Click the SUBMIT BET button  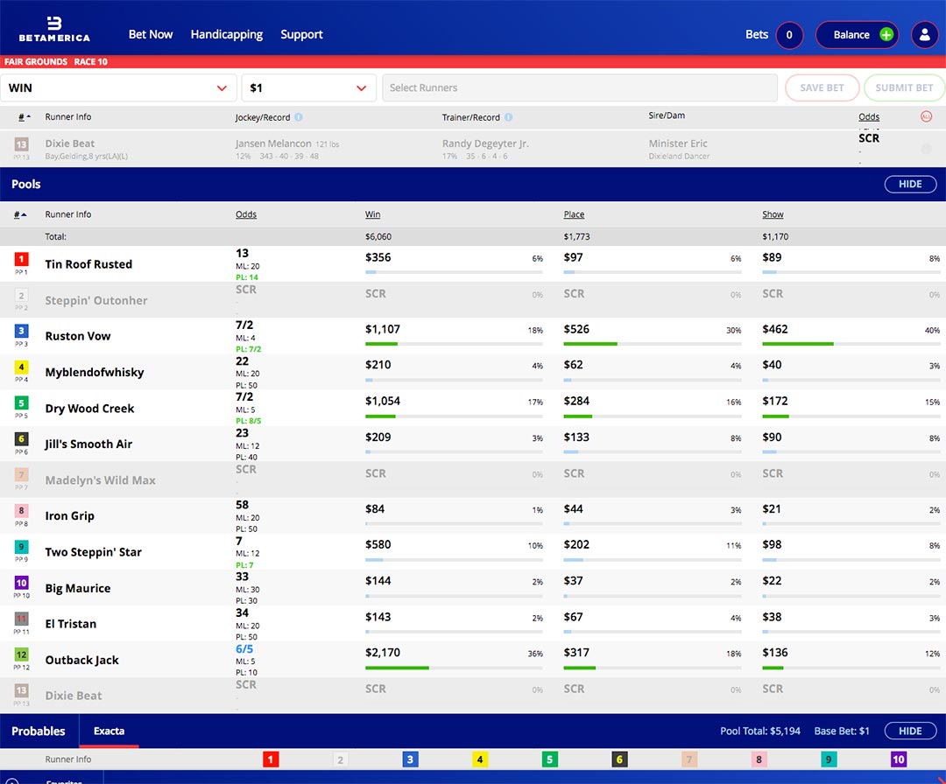click(904, 87)
